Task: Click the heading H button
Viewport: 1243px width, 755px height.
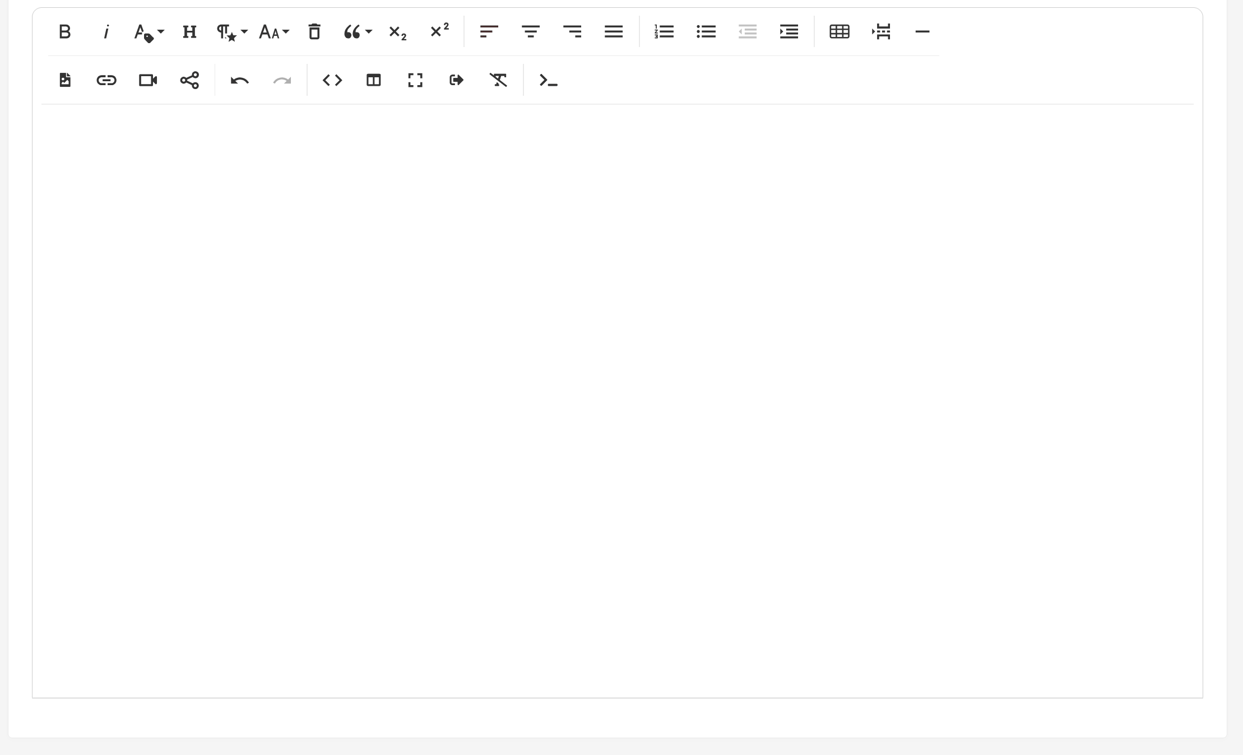Action: click(x=189, y=32)
